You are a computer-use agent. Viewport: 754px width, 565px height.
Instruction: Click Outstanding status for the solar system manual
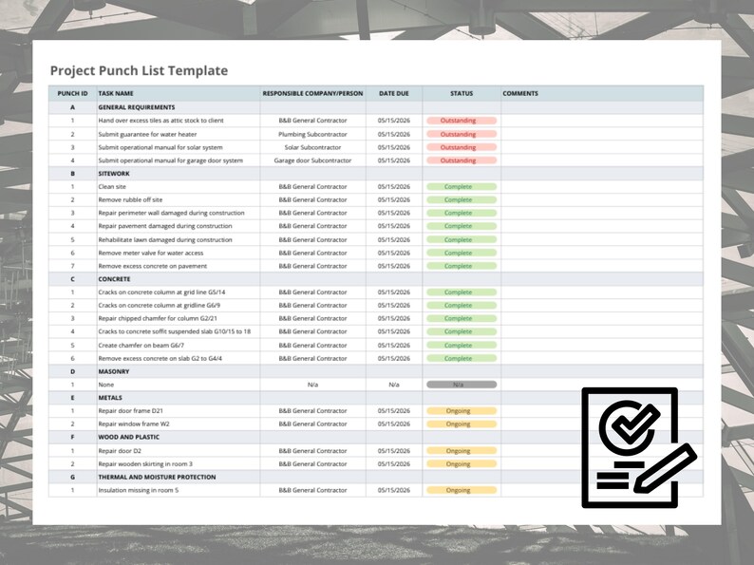[x=462, y=147]
